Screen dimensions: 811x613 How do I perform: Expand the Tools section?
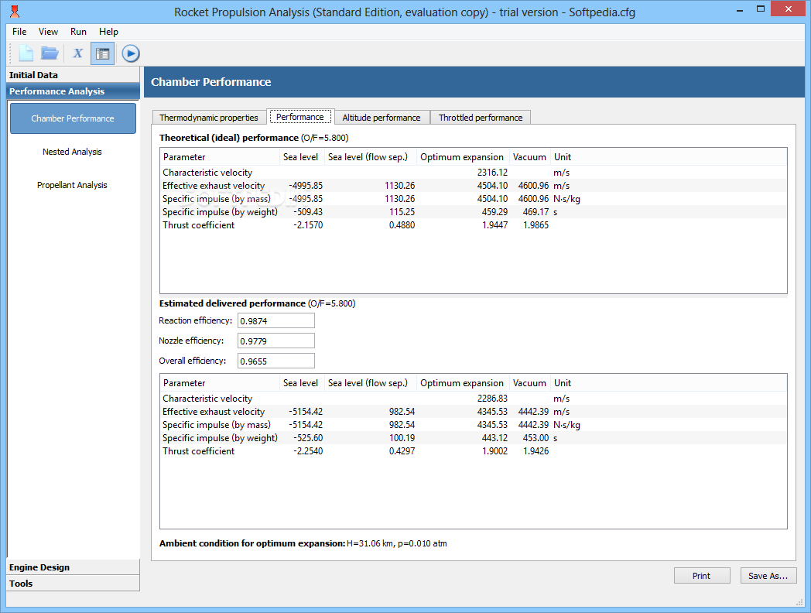[73, 584]
